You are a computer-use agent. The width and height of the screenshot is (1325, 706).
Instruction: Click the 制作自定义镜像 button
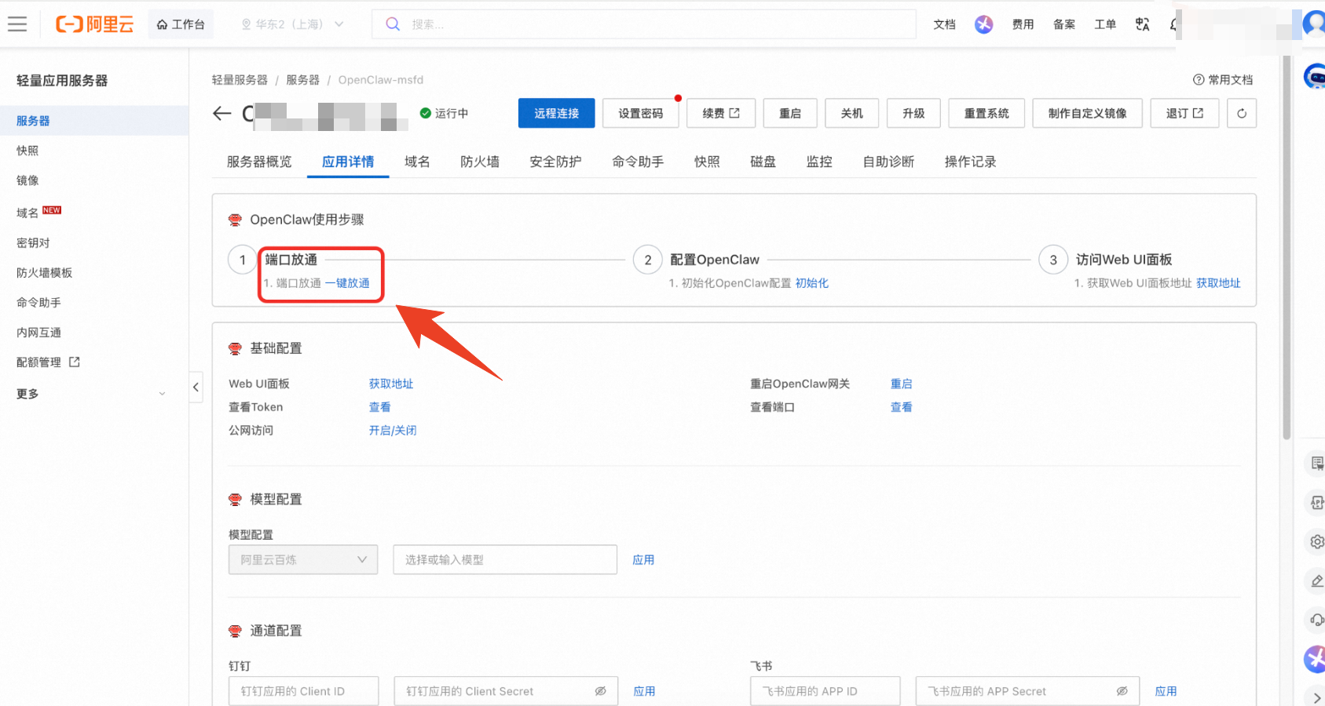[1088, 113]
